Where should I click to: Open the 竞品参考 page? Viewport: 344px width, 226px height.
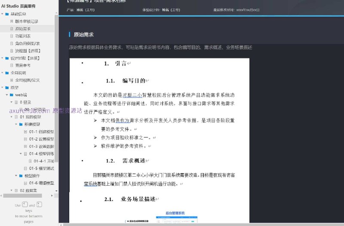pos(23,65)
